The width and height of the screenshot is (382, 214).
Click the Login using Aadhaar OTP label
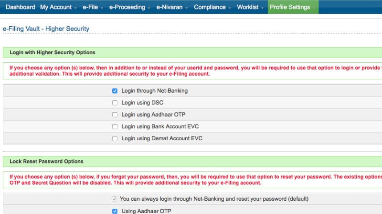pos(153,115)
